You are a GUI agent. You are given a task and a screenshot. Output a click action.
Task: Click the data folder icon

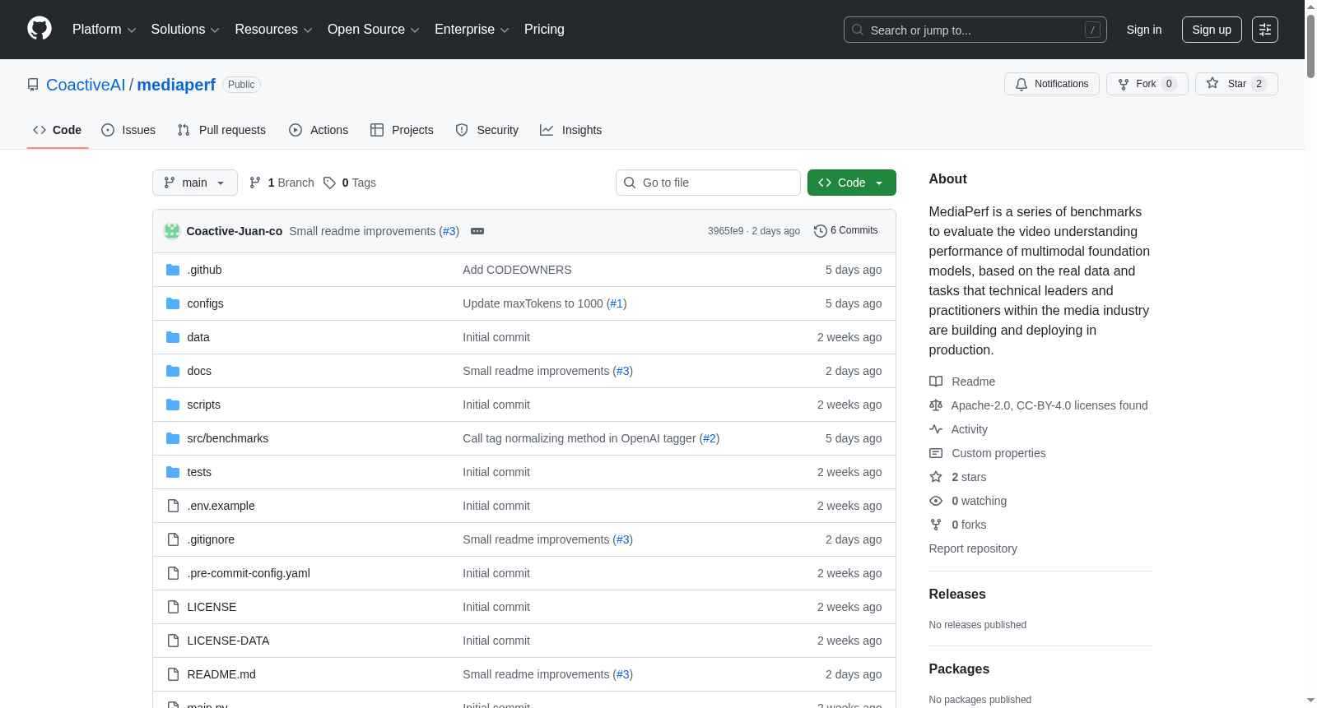tap(173, 337)
